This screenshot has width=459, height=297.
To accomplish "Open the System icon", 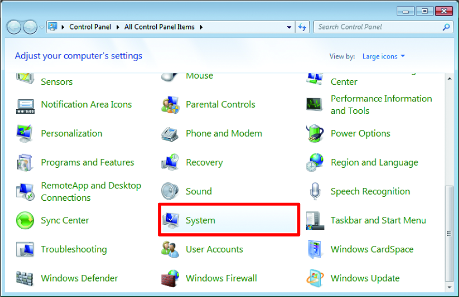I will tap(170, 220).
